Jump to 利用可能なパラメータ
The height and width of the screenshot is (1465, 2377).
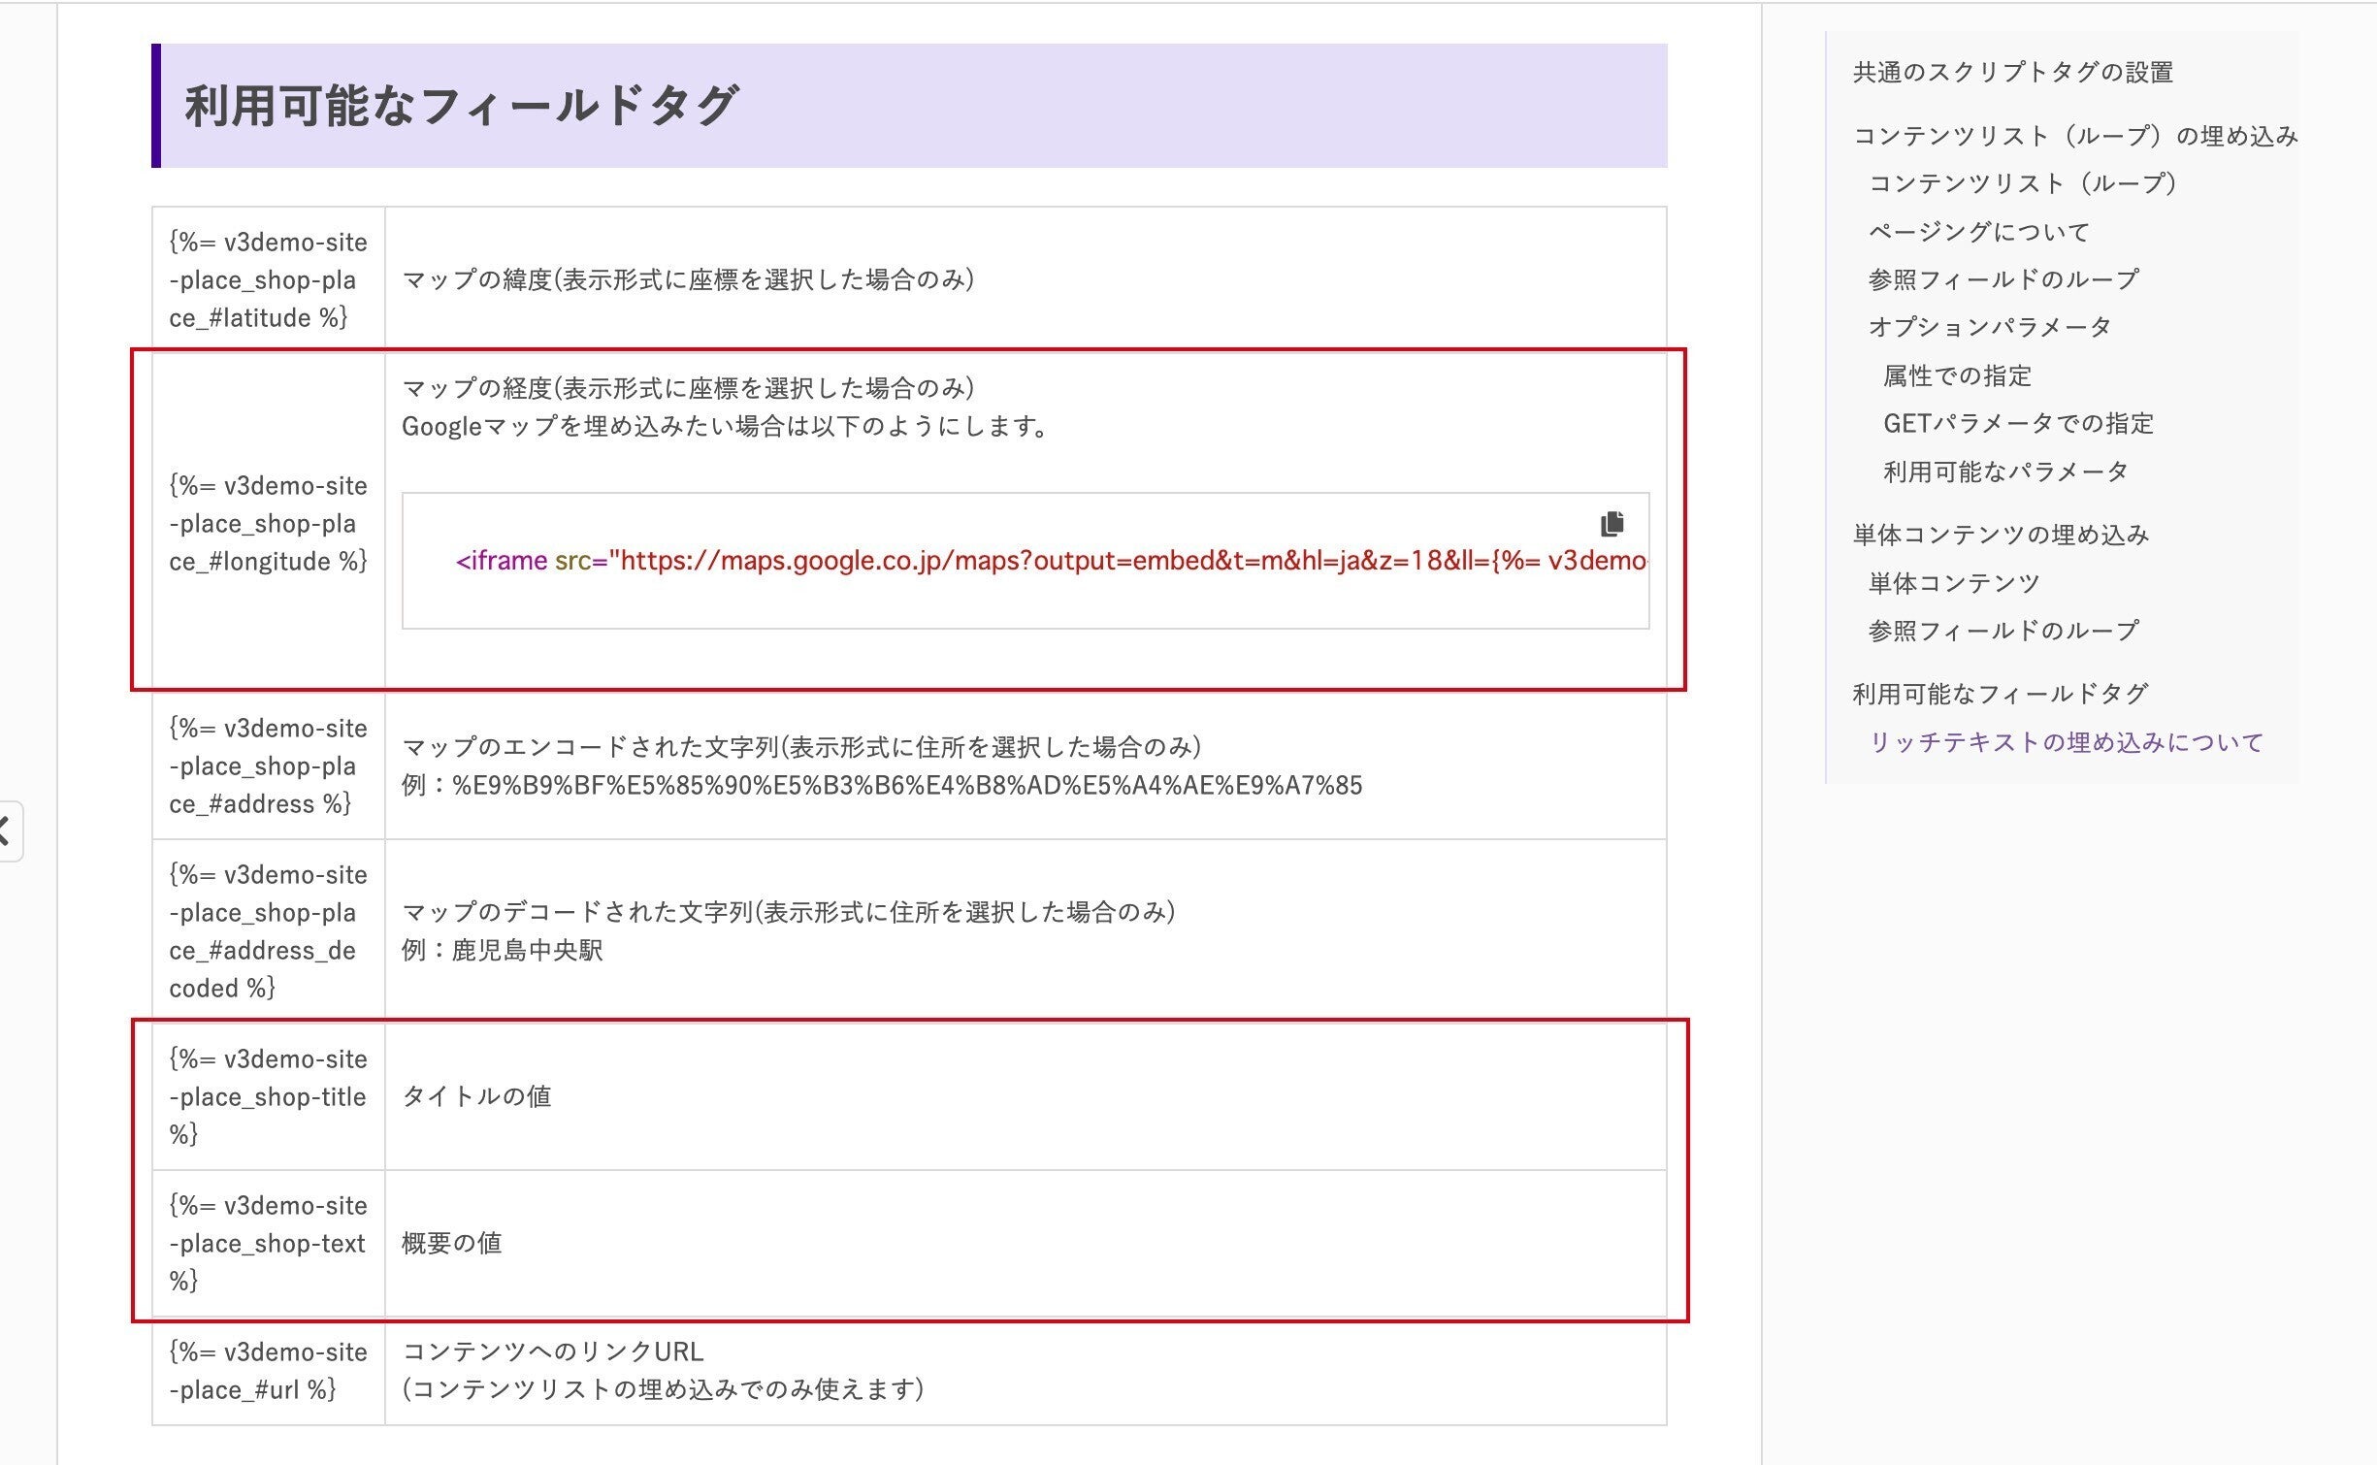(2005, 472)
